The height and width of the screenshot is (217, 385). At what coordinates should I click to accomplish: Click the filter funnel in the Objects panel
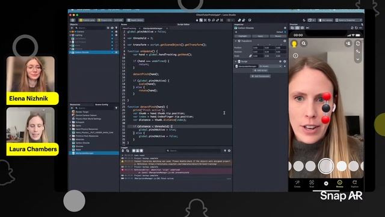coord(116,28)
